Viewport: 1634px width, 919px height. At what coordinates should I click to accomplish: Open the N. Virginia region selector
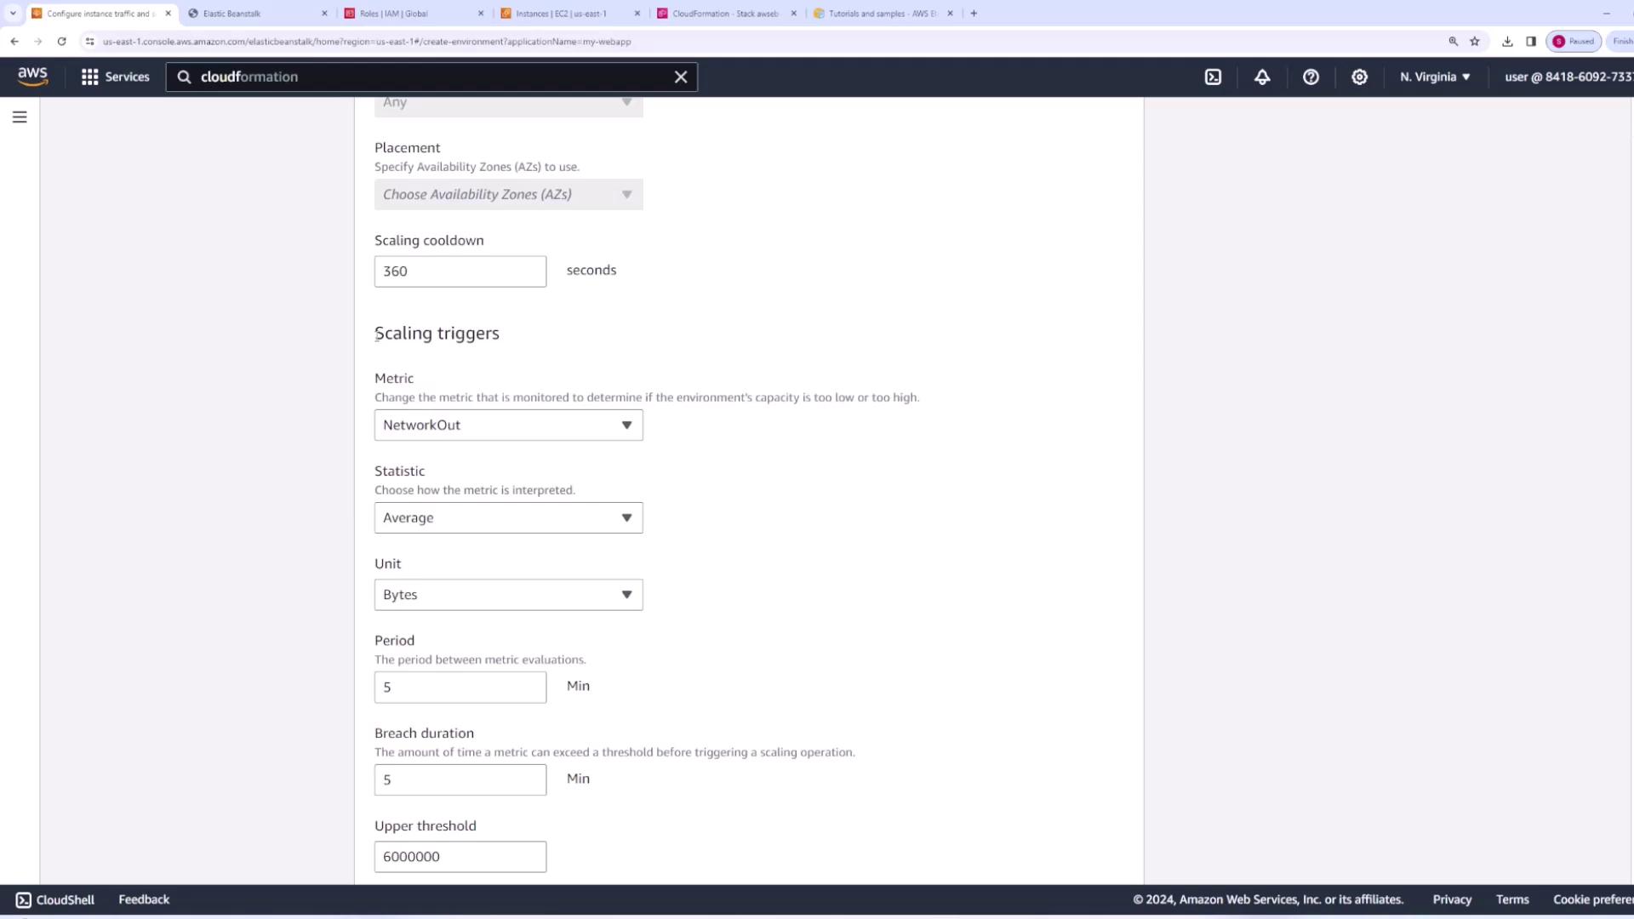(1435, 77)
